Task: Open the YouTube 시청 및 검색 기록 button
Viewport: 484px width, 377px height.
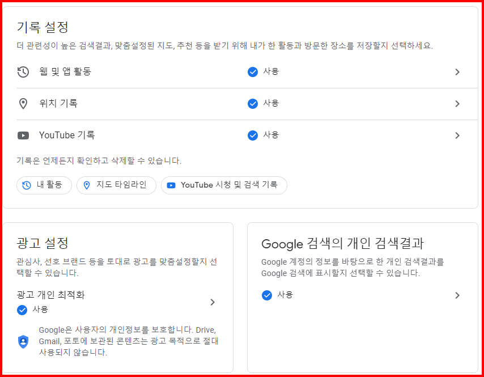Action: [224, 185]
